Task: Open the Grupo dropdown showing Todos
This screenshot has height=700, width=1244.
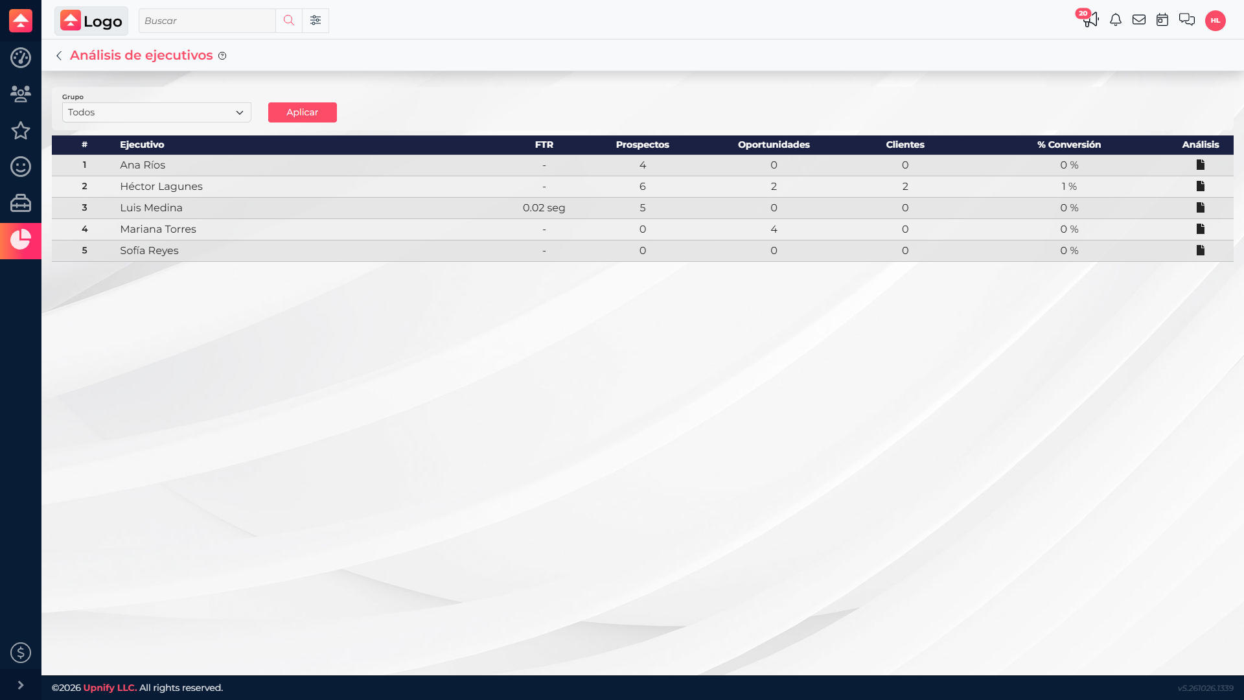Action: (157, 112)
